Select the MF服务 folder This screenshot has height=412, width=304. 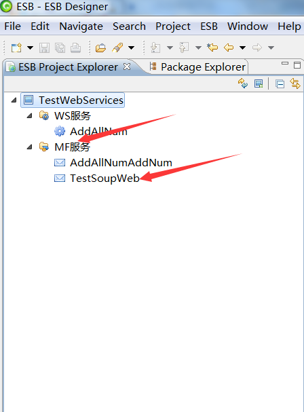point(72,147)
